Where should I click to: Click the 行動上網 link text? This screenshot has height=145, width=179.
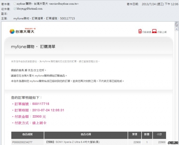point(162,32)
